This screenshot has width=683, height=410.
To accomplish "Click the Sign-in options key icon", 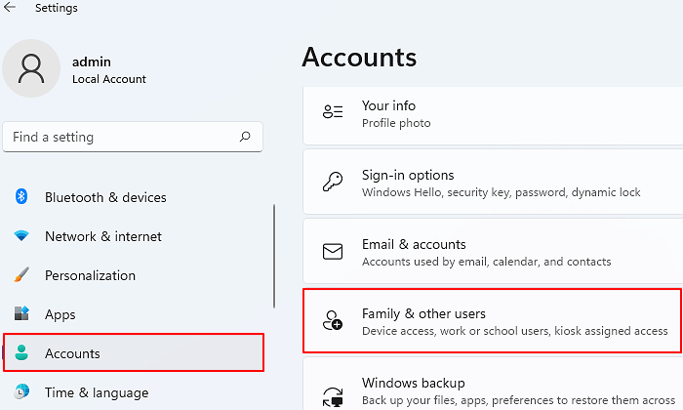I will [x=333, y=184].
